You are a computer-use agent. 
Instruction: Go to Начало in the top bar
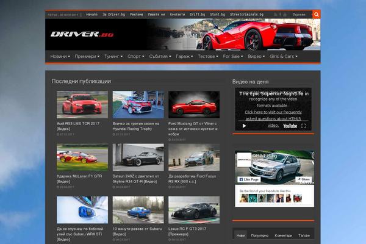(91, 15)
